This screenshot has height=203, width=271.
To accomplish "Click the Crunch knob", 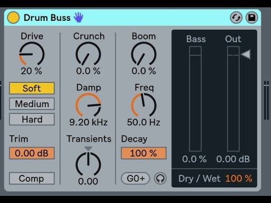I will tap(88, 54).
